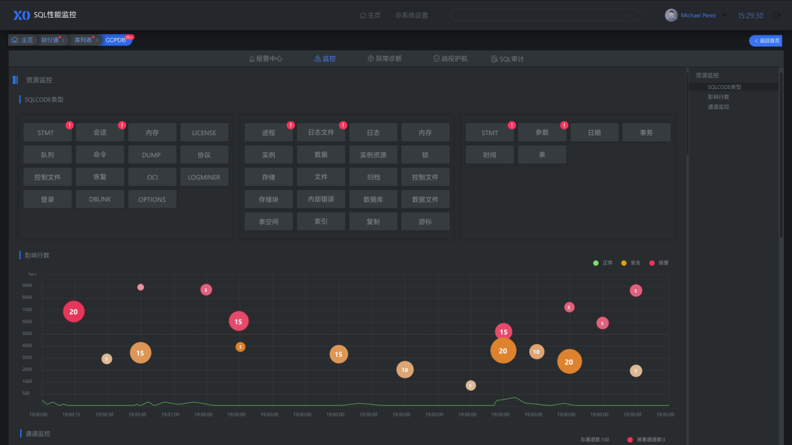The height and width of the screenshot is (445, 792).
Task: Select the 参数 type button
Action: (x=542, y=133)
